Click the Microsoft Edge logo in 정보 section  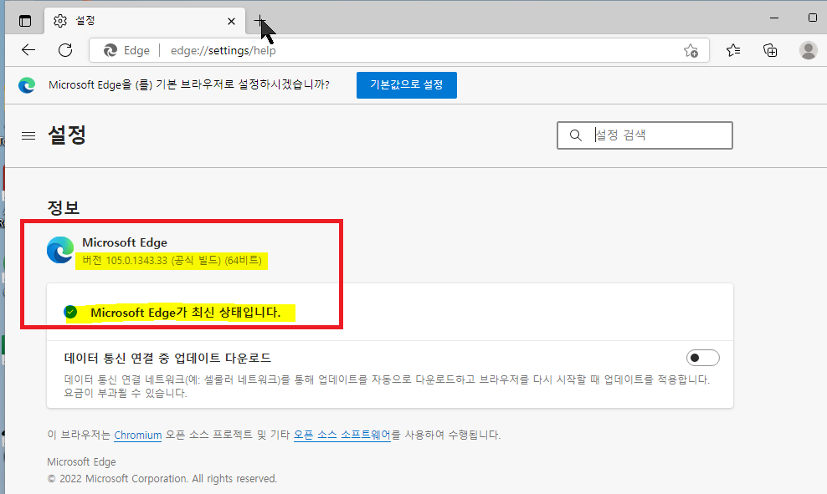[60, 250]
